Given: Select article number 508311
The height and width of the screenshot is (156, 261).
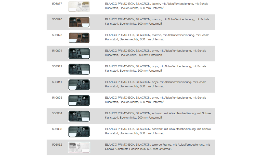Looking at the screenshot, I should click(x=57, y=82).
